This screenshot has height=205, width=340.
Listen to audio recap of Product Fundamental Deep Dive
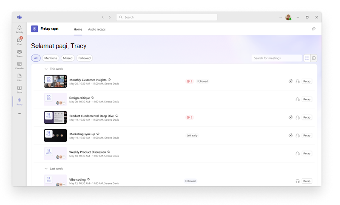pyautogui.click(x=297, y=117)
